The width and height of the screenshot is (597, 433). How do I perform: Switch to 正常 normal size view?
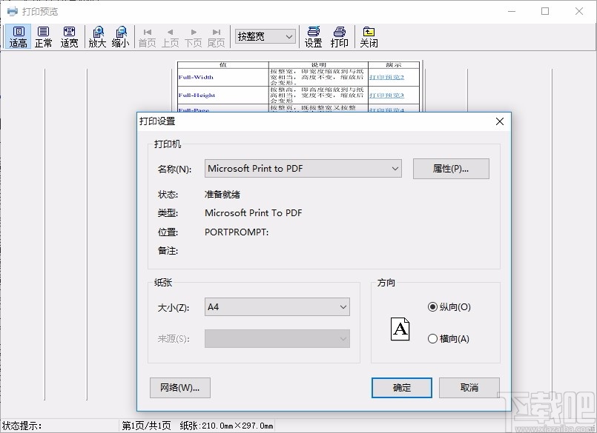pos(43,36)
